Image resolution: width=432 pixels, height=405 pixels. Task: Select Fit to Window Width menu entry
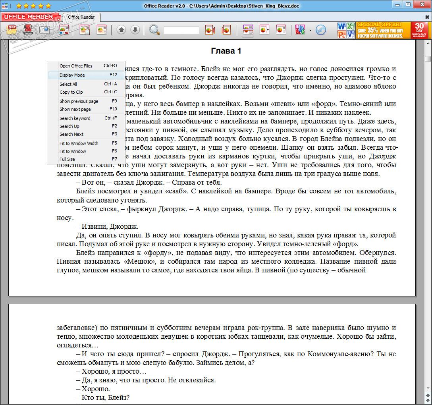tap(86, 143)
